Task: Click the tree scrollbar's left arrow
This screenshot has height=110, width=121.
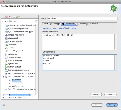Action: (32, 95)
